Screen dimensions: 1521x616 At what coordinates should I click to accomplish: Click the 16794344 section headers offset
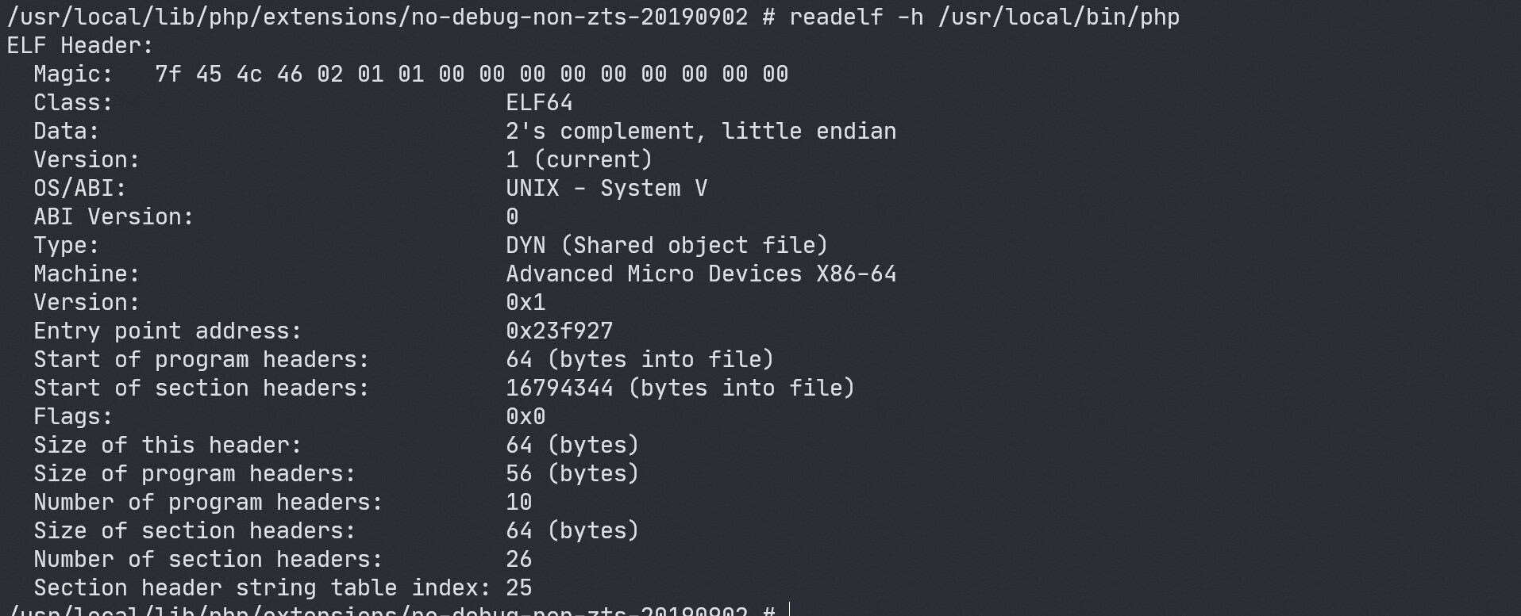pos(560,388)
